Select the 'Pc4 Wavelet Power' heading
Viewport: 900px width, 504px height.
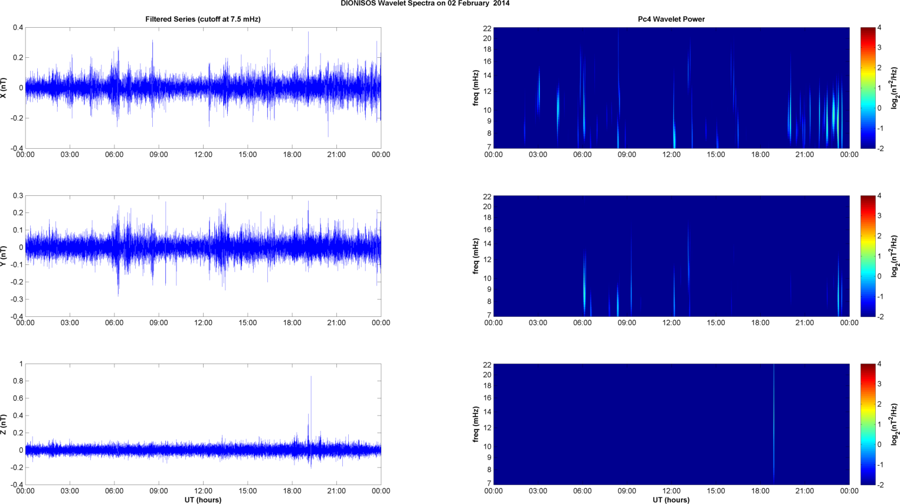[x=671, y=19]
